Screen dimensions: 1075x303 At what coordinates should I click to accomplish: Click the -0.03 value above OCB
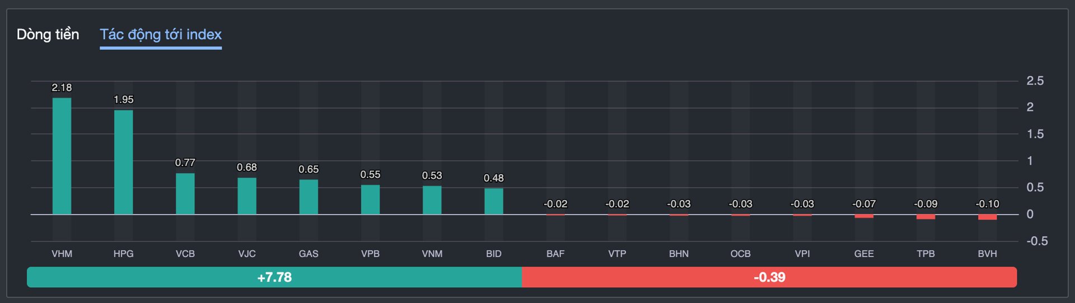(740, 204)
